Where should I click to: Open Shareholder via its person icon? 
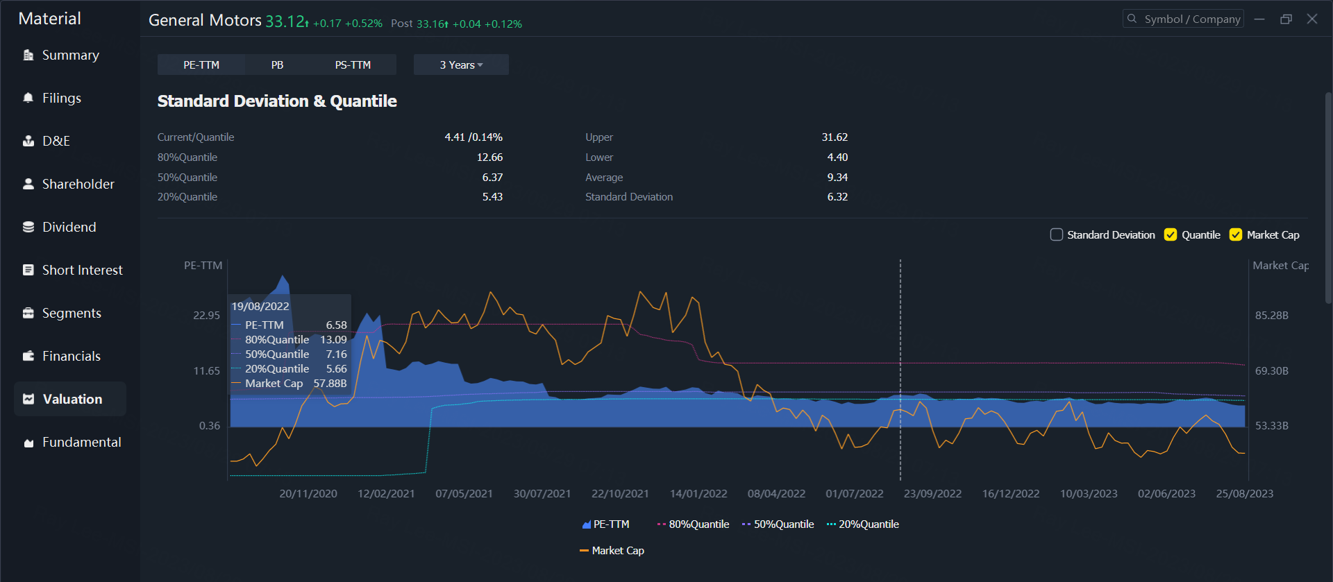click(28, 184)
